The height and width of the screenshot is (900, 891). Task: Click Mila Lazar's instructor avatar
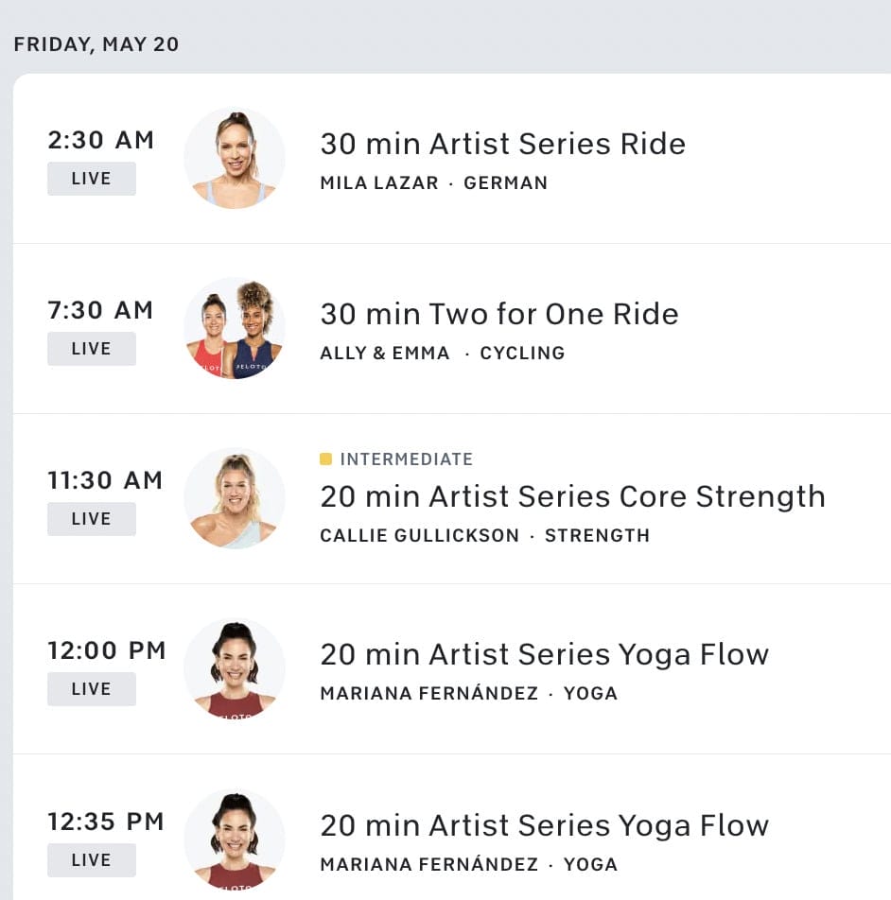(x=235, y=158)
